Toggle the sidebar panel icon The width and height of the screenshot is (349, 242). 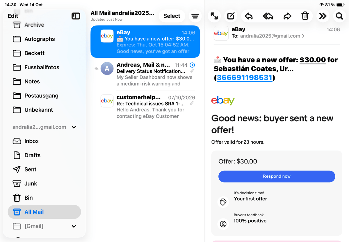(x=76, y=16)
